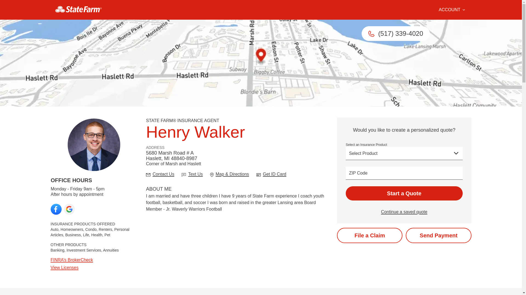
Task: Click 'Monday - Friday 9am - 5pm' hours text
Action: pos(78,189)
